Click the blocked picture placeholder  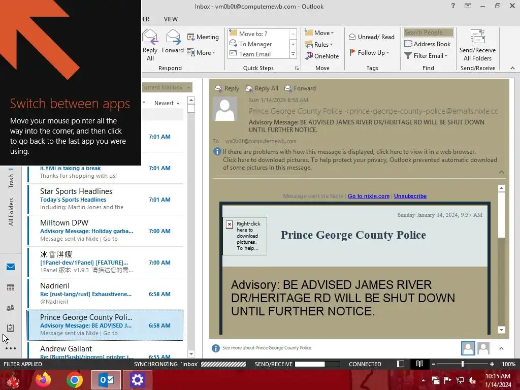click(x=245, y=236)
